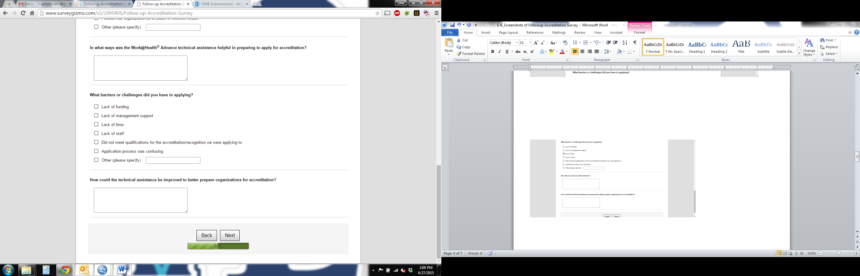Open Change Styles dropdown
Screen dimensions: 860x276
(x=809, y=48)
